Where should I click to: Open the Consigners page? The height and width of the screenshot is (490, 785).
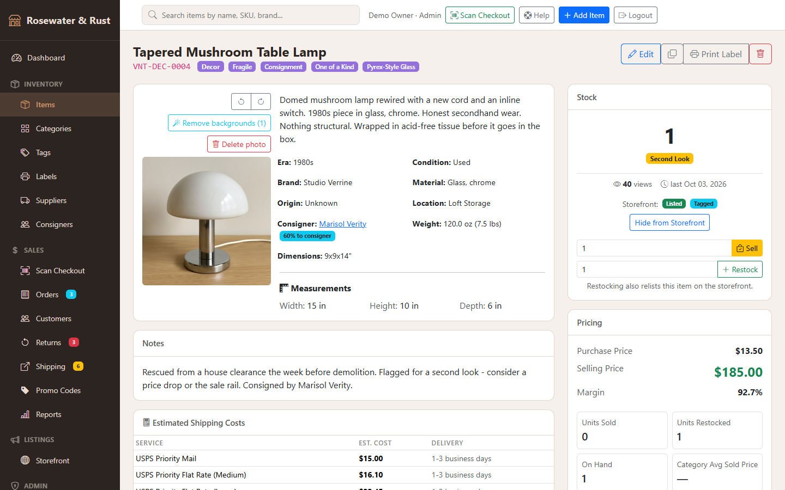[x=60, y=224]
